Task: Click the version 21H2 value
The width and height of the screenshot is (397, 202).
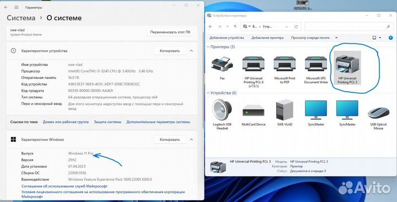Action: pyautogui.click(x=72, y=160)
